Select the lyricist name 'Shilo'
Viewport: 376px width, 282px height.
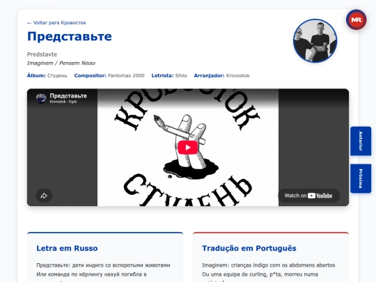(x=181, y=75)
